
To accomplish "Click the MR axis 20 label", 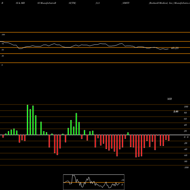I will (185, 131).
